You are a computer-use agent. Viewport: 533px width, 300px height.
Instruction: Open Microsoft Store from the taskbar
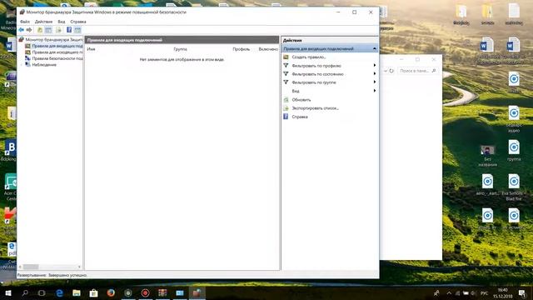[93, 292]
